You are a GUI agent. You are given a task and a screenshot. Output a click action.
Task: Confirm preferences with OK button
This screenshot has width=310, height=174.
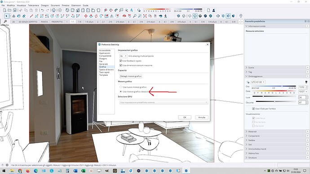tap(185, 117)
